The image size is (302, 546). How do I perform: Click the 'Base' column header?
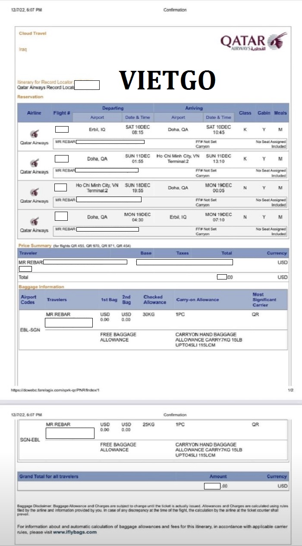click(x=146, y=253)
